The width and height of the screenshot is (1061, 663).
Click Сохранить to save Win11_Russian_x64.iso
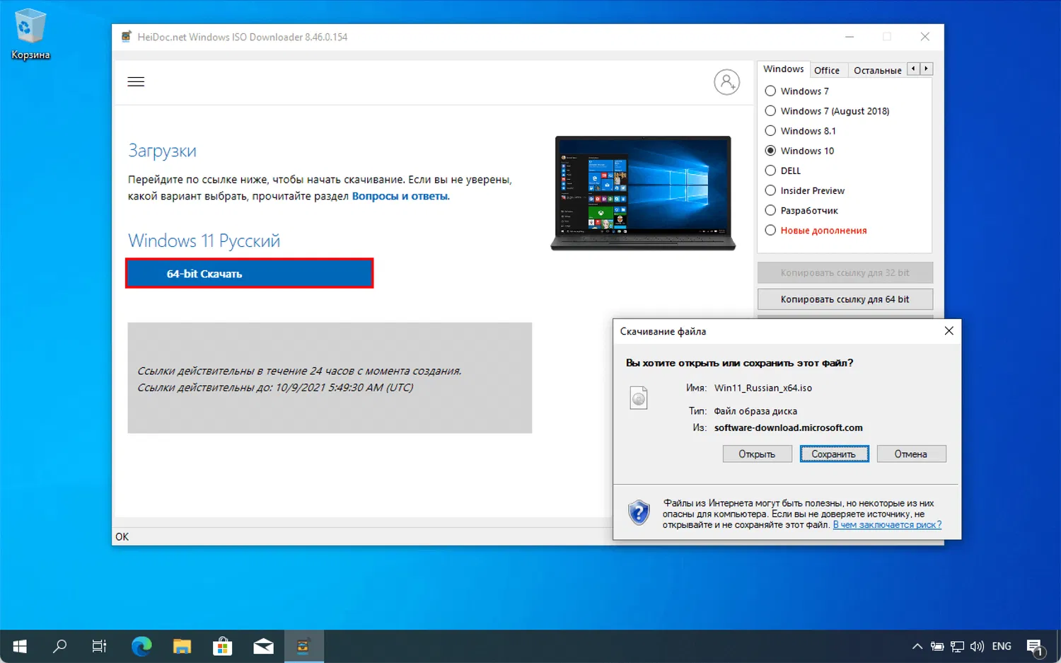tap(834, 454)
